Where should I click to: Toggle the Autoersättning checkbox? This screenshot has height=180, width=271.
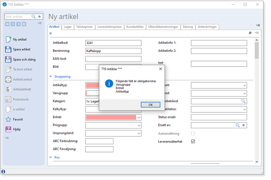[x=193, y=133]
